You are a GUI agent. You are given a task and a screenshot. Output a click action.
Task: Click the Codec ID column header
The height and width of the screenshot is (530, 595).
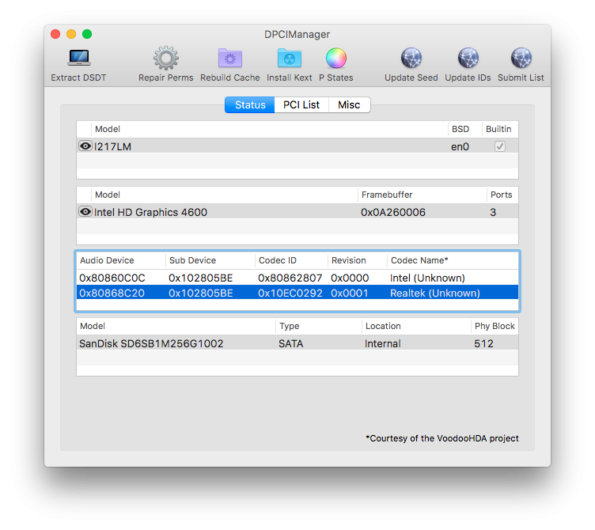290,260
